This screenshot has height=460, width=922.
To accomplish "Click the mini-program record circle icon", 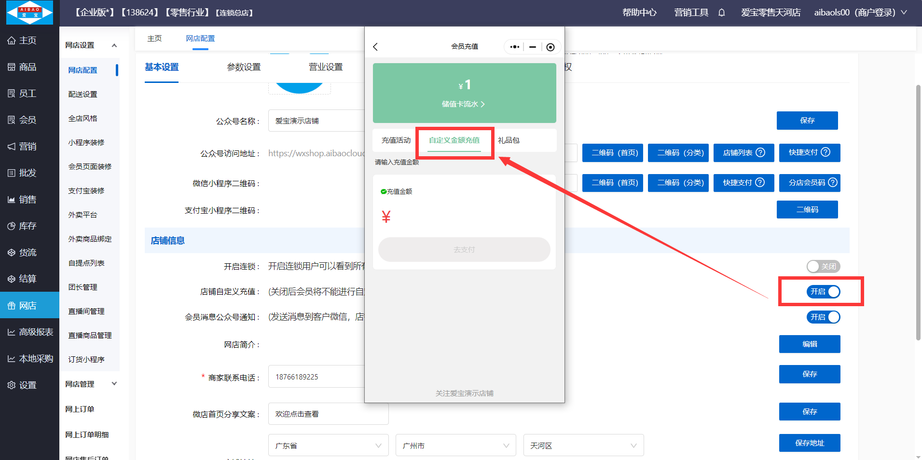I will tap(550, 47).
